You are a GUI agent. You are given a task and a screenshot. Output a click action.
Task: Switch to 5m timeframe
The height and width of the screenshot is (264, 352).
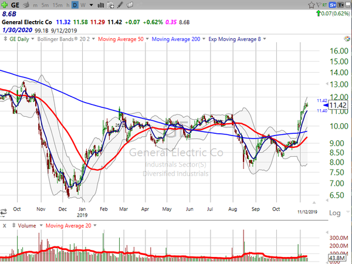45,5
